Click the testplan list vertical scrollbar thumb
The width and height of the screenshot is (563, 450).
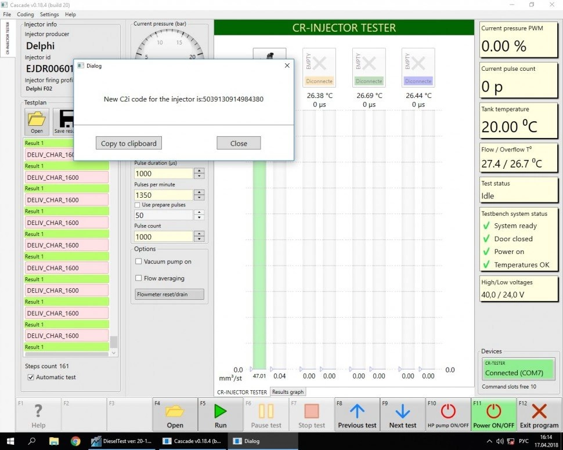(113, 342)
